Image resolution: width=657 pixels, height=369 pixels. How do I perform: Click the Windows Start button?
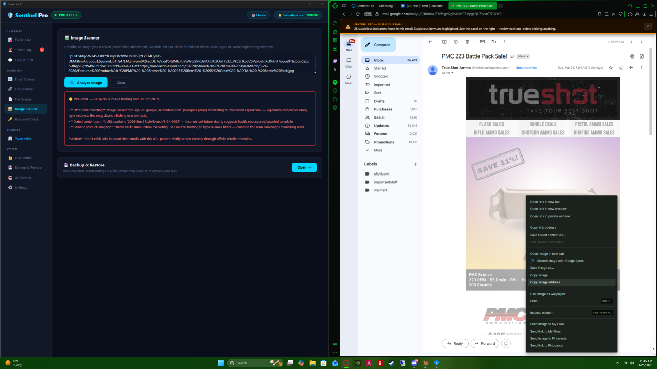[x=221, y=363]
